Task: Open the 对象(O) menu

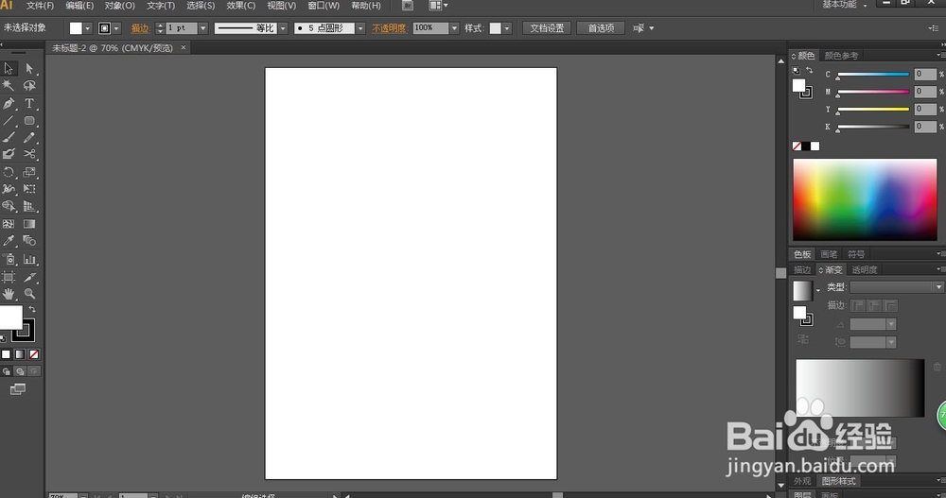Action: pyautogui.click(x=119, y=6)
